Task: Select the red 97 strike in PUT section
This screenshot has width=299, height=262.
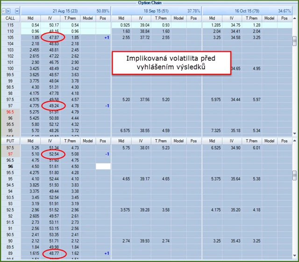Action: click(x=10, y=154)
